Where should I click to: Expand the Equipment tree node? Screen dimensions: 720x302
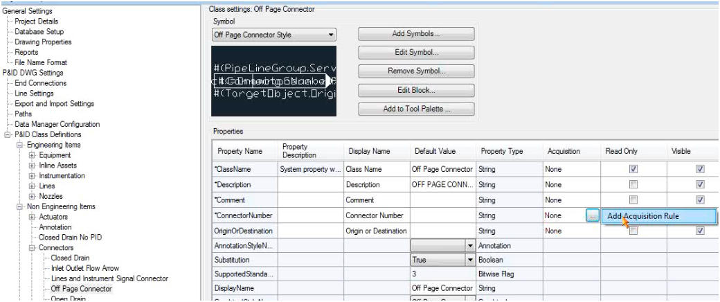pyautogui.click(x=32, y=155)
